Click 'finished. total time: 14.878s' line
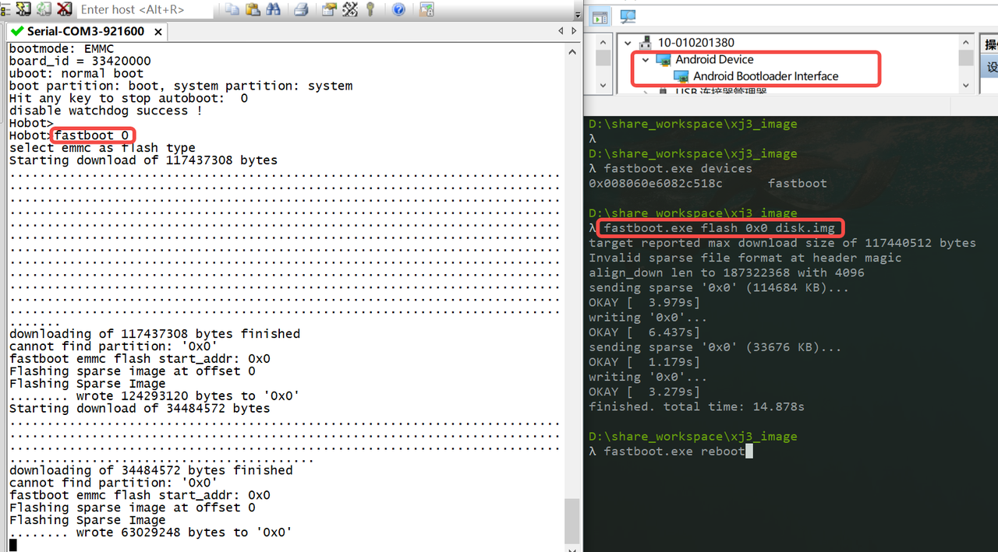This screenshot has width=998, height=552. pos(696,407)
